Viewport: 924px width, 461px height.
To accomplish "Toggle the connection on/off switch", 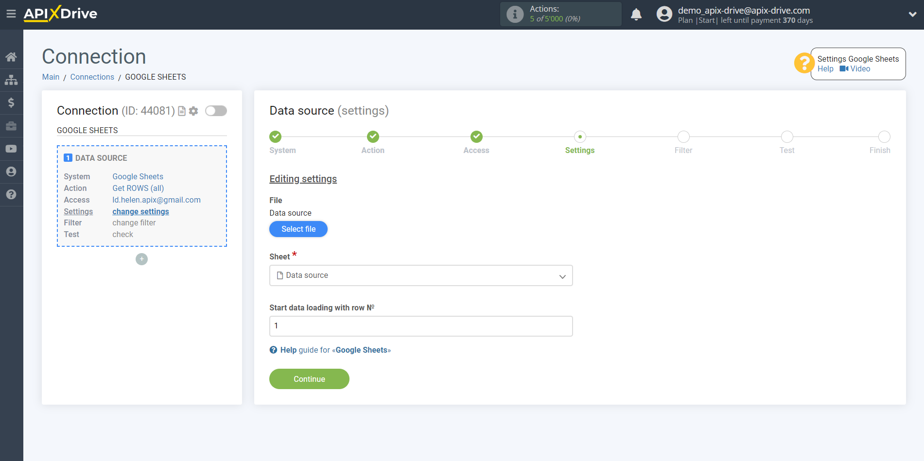I will point(216,111).
